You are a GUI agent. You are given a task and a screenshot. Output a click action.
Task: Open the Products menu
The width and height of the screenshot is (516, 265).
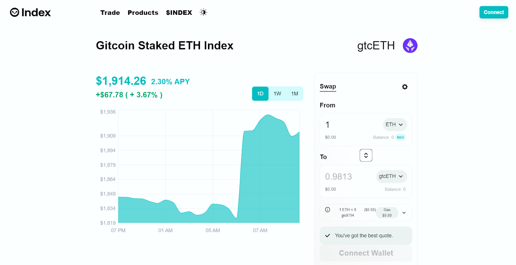pyautogui.click(x=143, y=13)
